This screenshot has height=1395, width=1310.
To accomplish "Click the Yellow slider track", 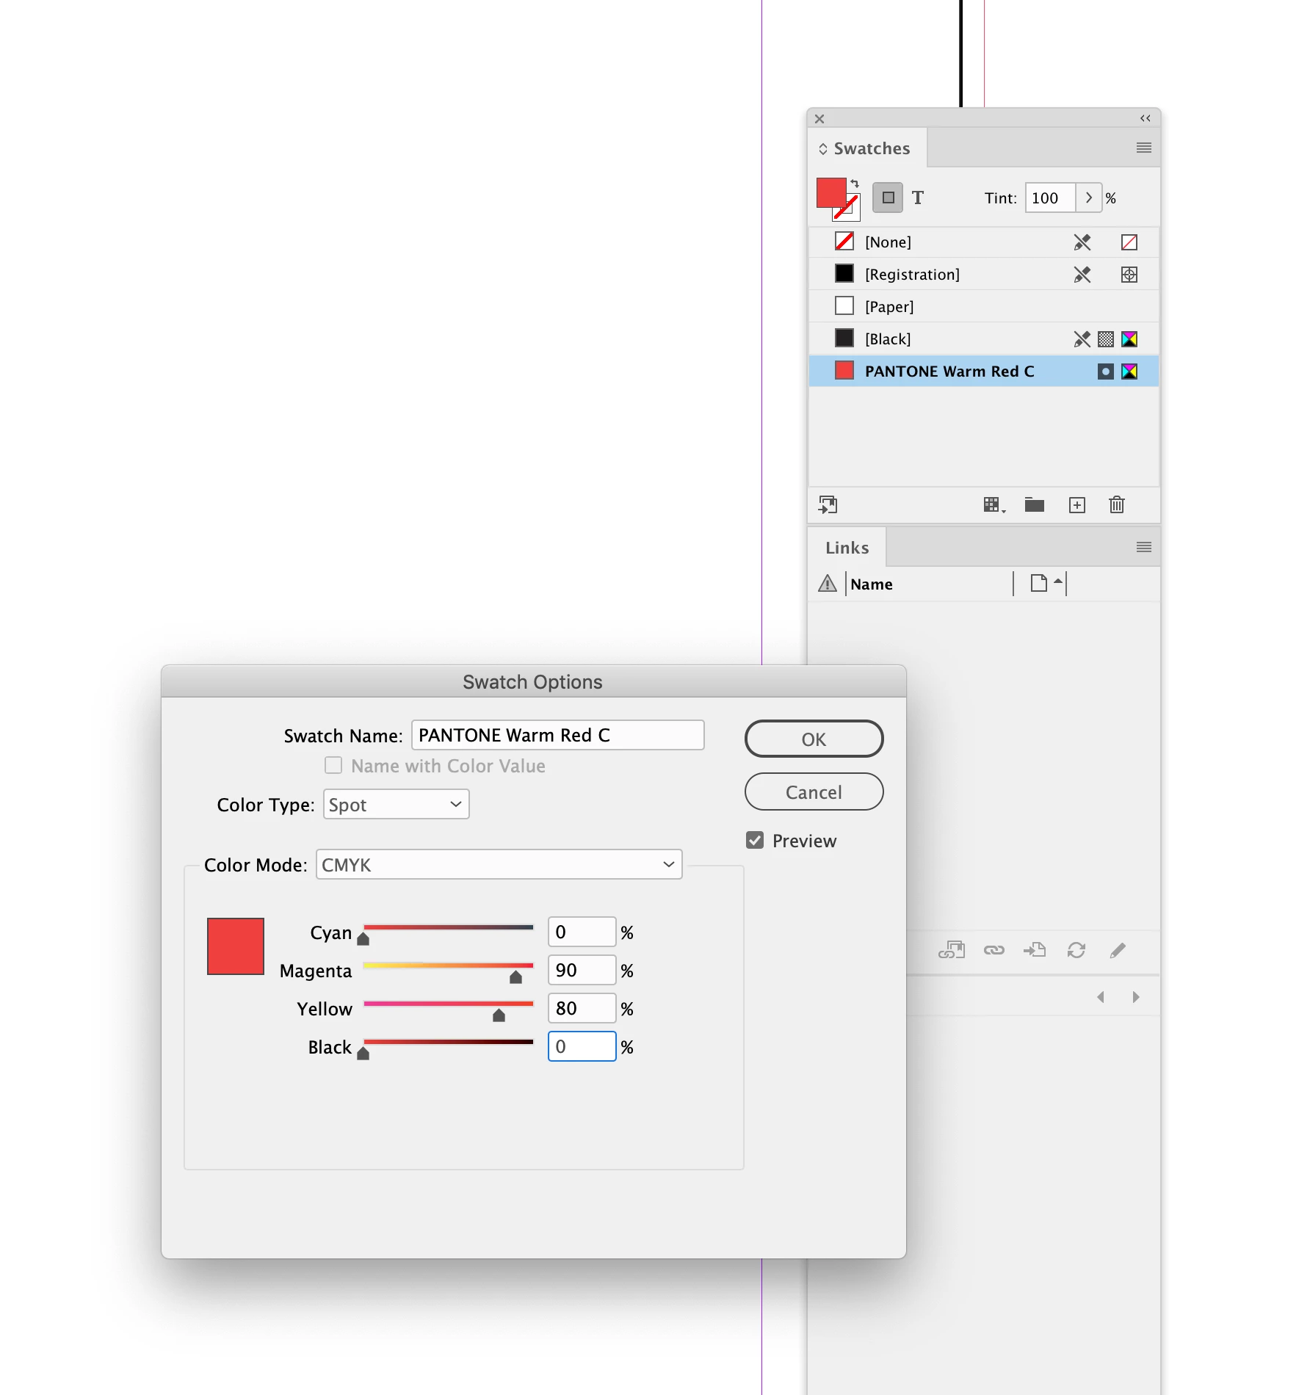I will 448,1004.
